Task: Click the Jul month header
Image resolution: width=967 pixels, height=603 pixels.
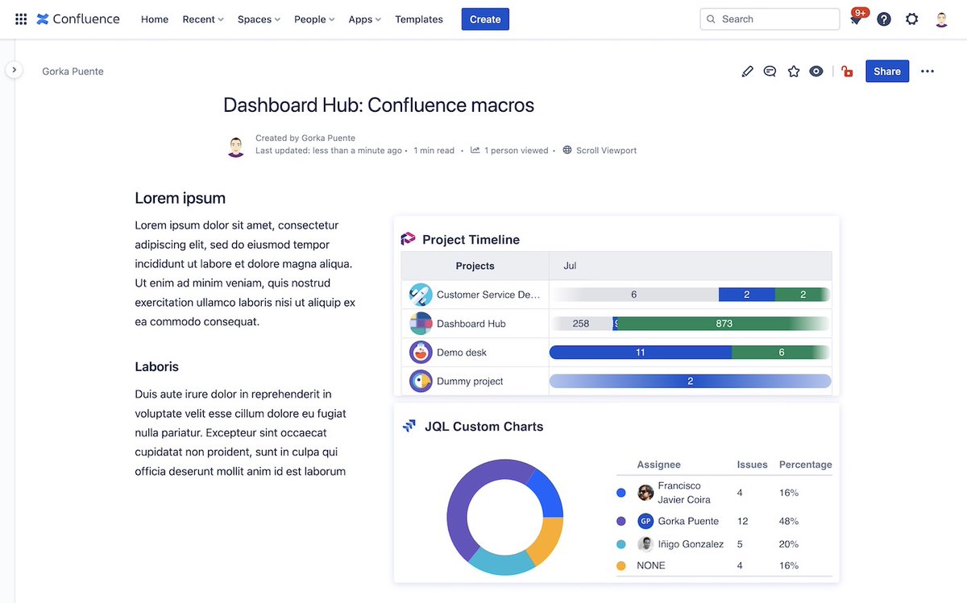Action: (570, 266)
